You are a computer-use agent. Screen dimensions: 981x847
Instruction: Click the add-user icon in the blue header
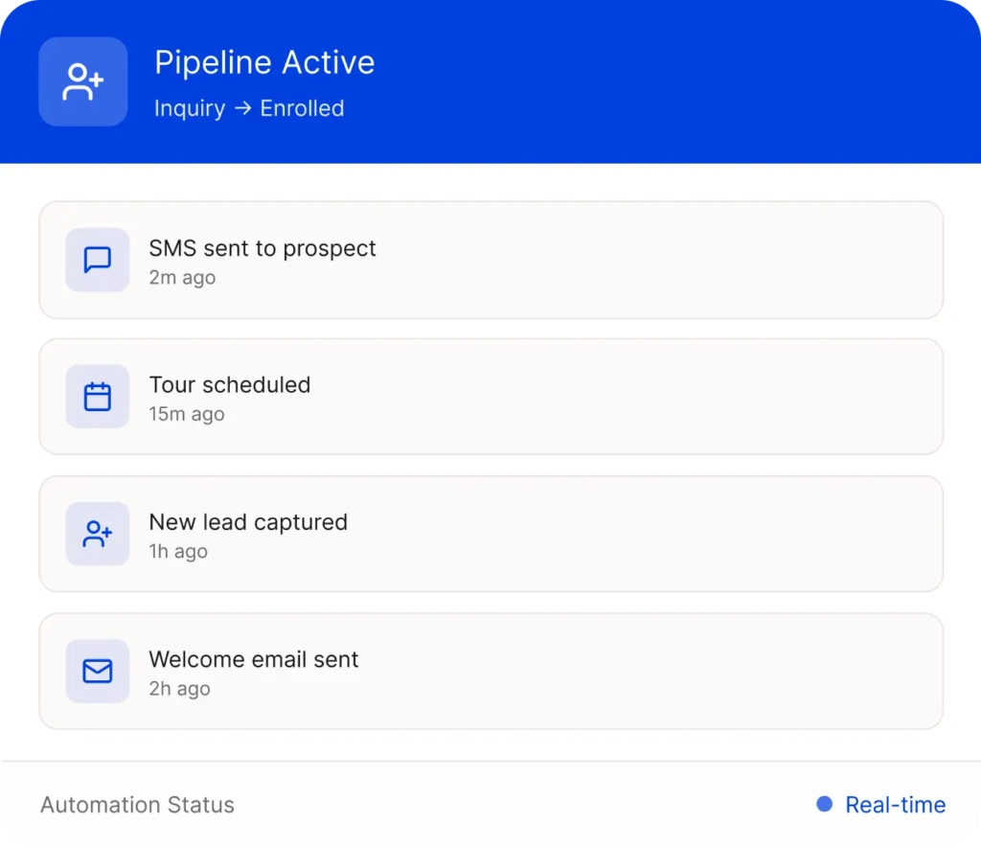pyautogui.click(x=83, y=82)
